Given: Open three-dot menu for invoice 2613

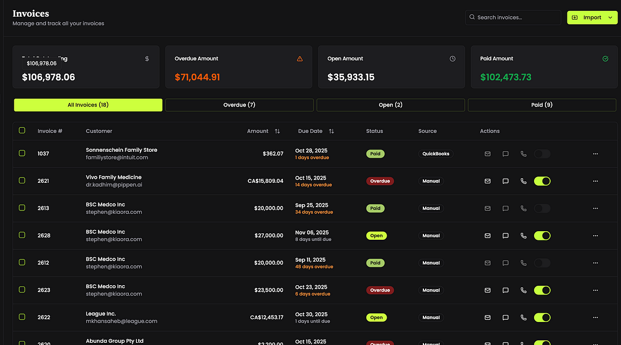Looking at the screenshot, I should click(595, 208).
